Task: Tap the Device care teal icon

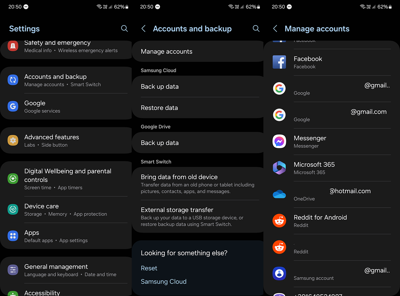Action: point(13,209)
